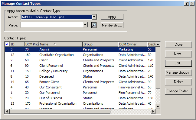This screenshot has width=196, height=120.
Task: Click Status group cell in Deceased row
Action: [88, 76]
